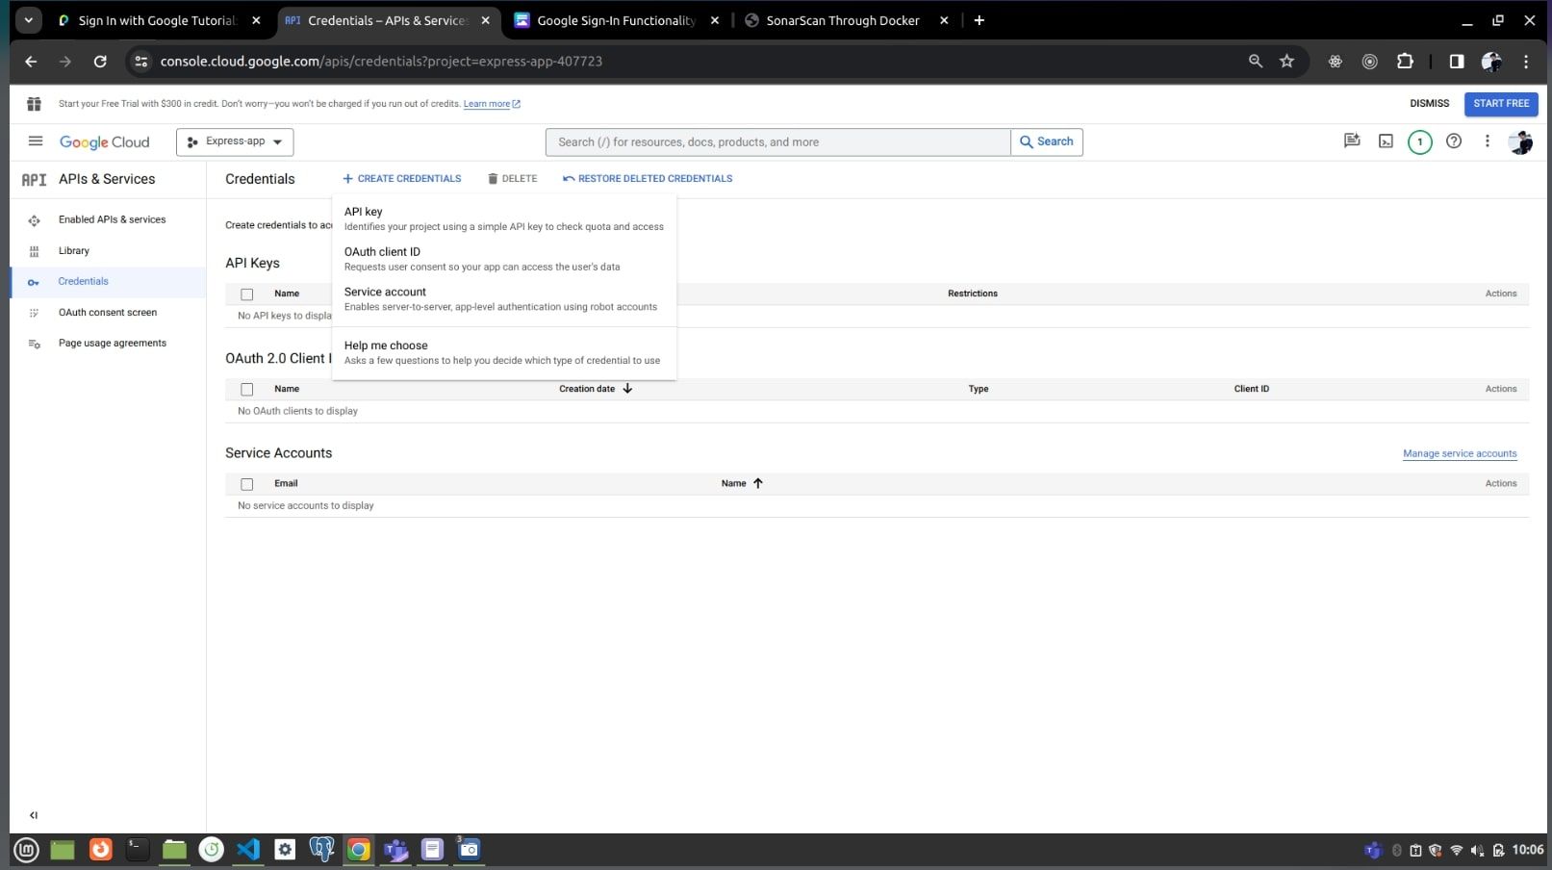Open Visual Studio Code from taskbar
Screen dimensions: 1552x870
(x=248, y=849)
